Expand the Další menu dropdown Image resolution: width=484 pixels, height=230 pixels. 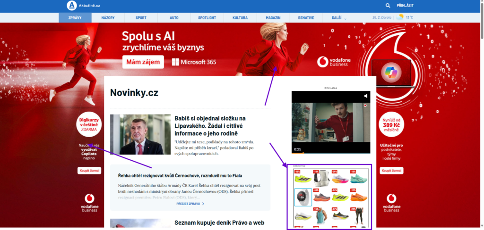[x=339, y=18]
